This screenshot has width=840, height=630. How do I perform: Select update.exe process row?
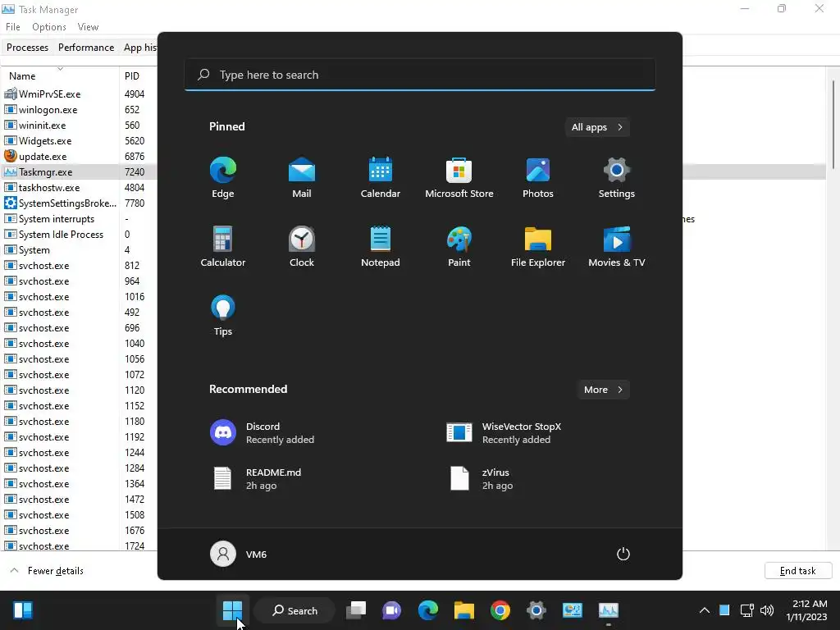click(x=80, y=157)
